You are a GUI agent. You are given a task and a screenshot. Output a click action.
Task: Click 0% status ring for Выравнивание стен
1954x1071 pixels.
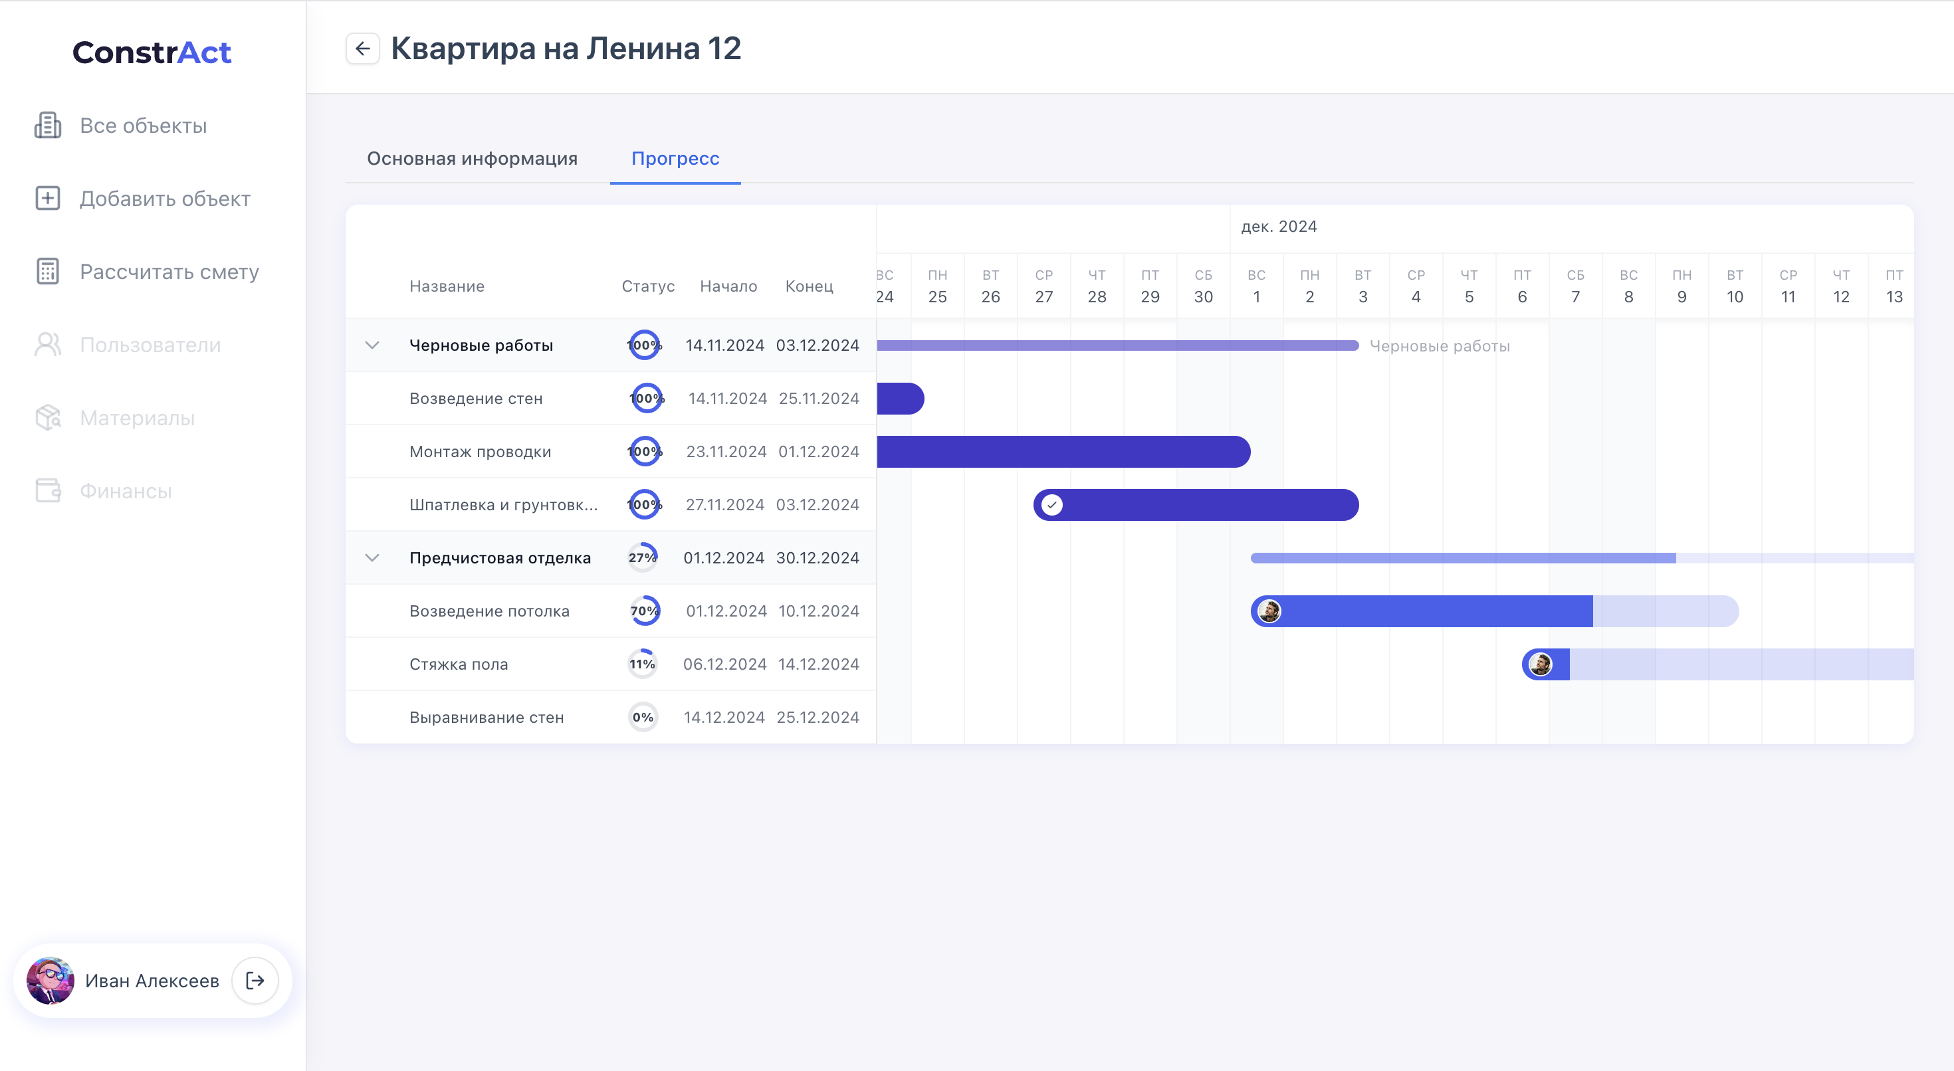(643, 717)
